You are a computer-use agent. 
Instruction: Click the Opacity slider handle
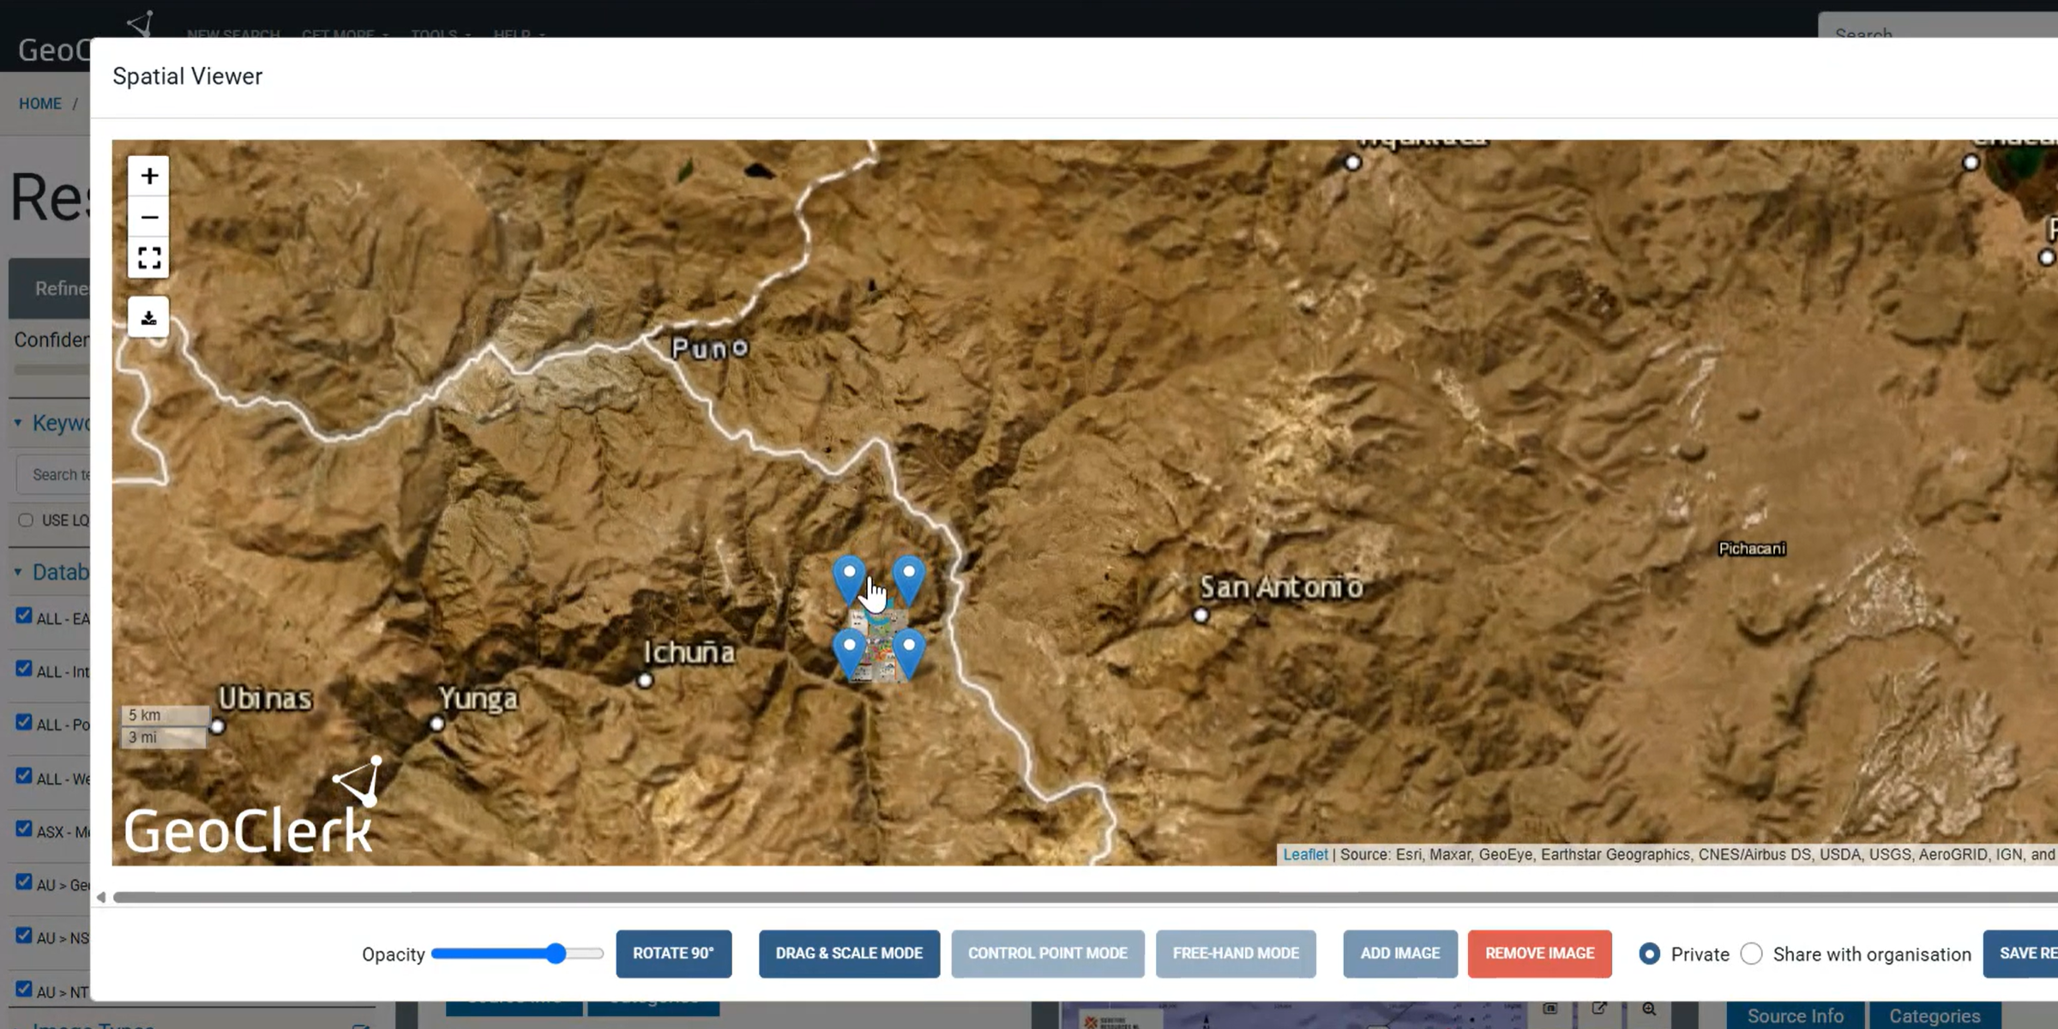(x=556, y=954)
